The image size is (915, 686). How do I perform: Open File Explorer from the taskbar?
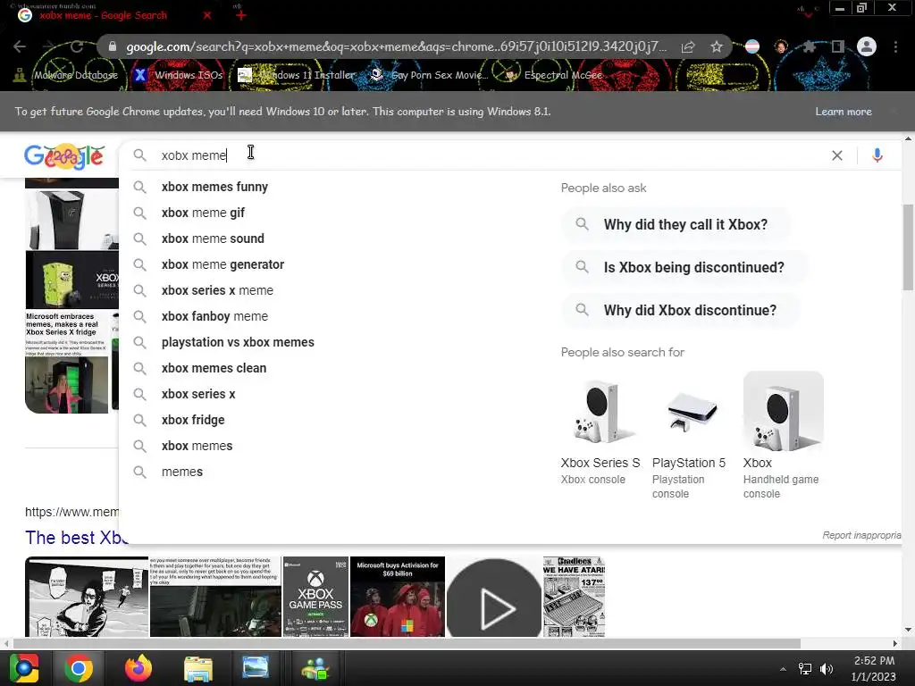click(x=198, y=668)
